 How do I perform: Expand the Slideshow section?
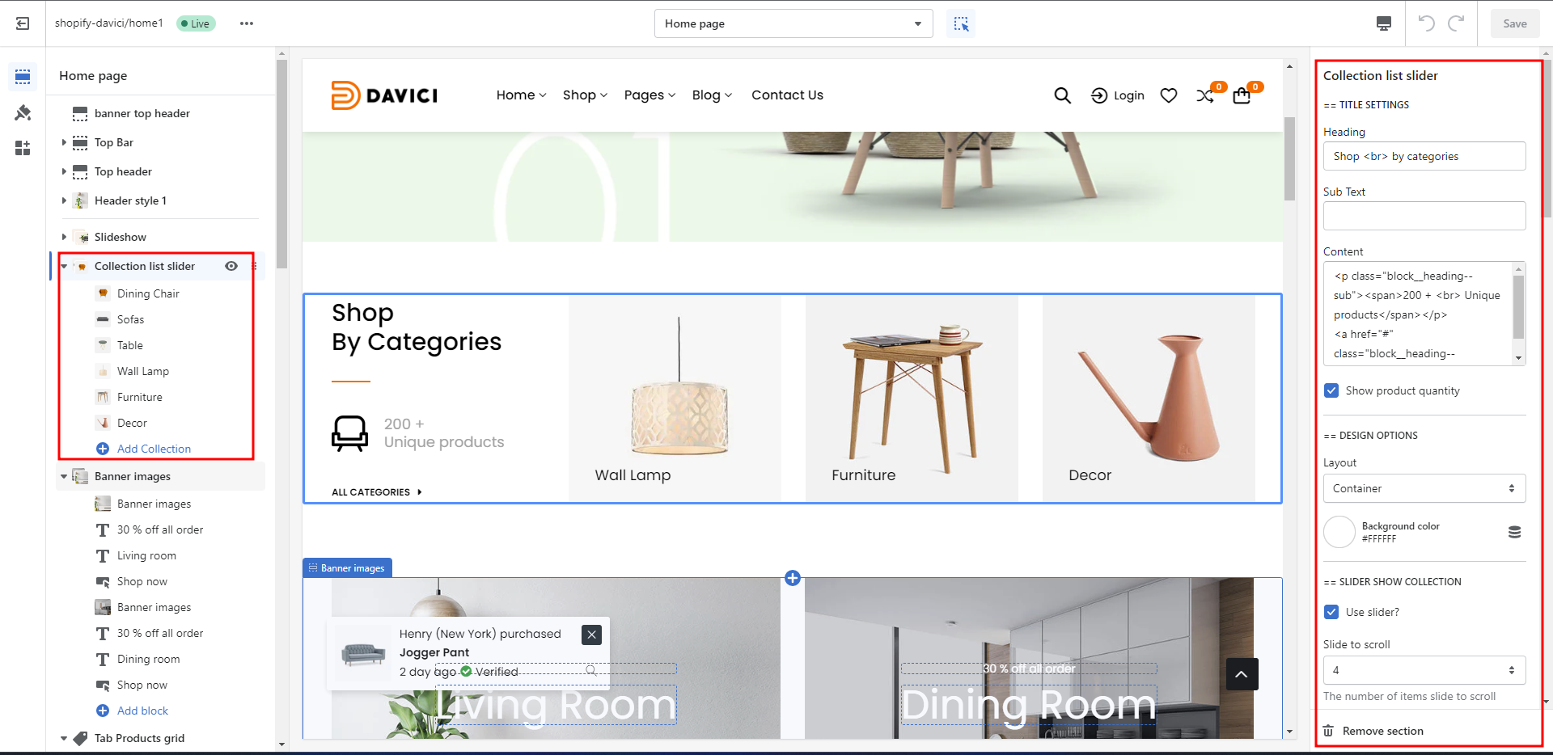pos(64,237)
